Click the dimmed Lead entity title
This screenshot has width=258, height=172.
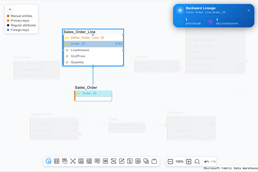tap(114, 119)
